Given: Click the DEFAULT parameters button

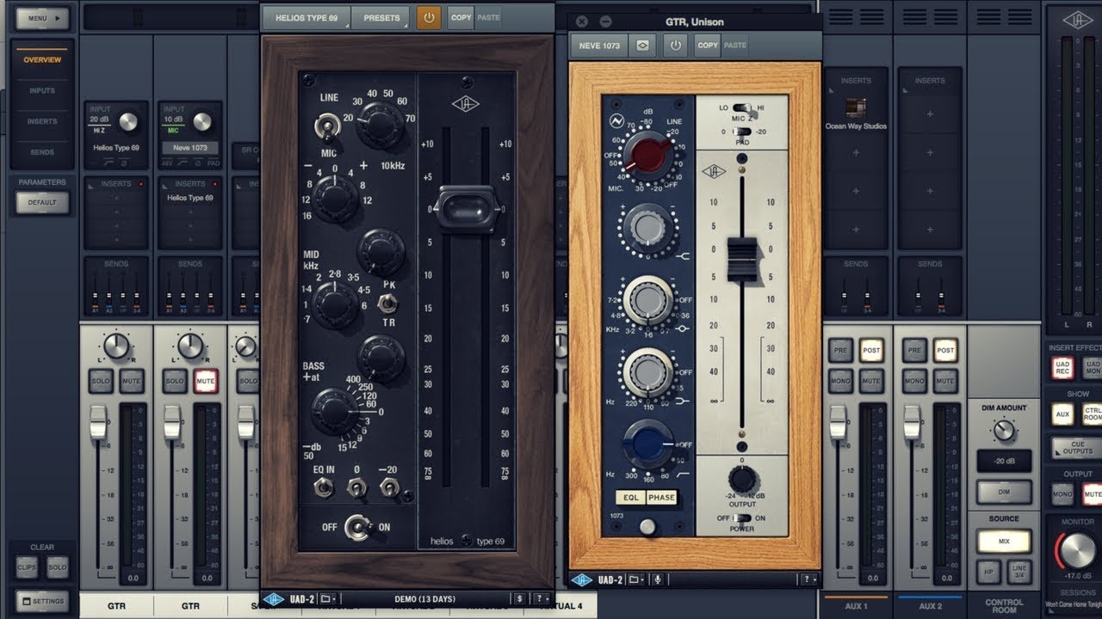Looking at the screenshot, I should pos(43,202).
